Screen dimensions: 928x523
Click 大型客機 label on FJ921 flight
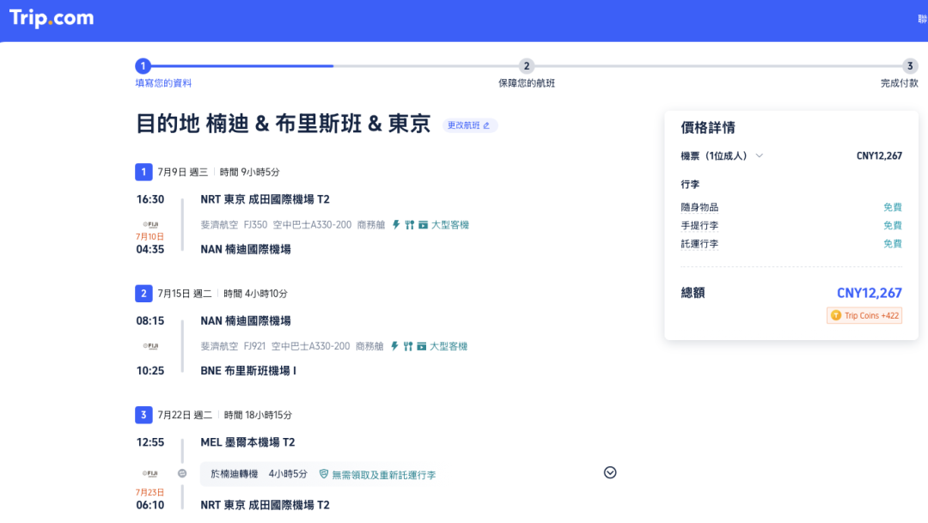(x=448, y=346)
